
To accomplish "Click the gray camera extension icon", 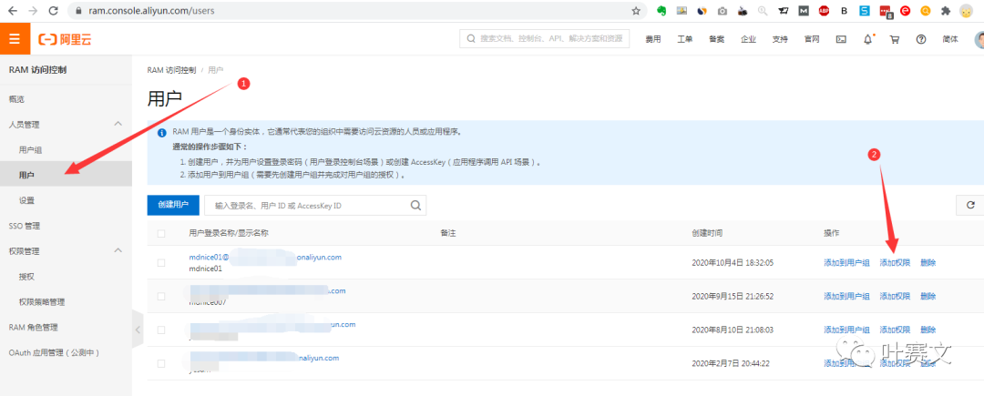I will 723,11.
